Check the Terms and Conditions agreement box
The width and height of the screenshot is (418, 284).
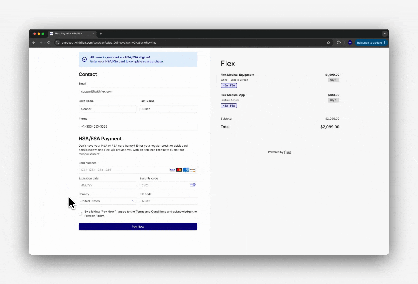pos(80,214)
